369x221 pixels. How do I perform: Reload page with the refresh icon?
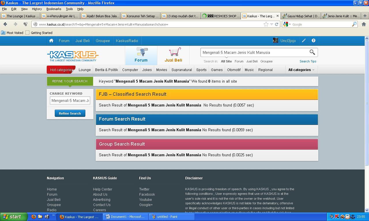[276, 24]
